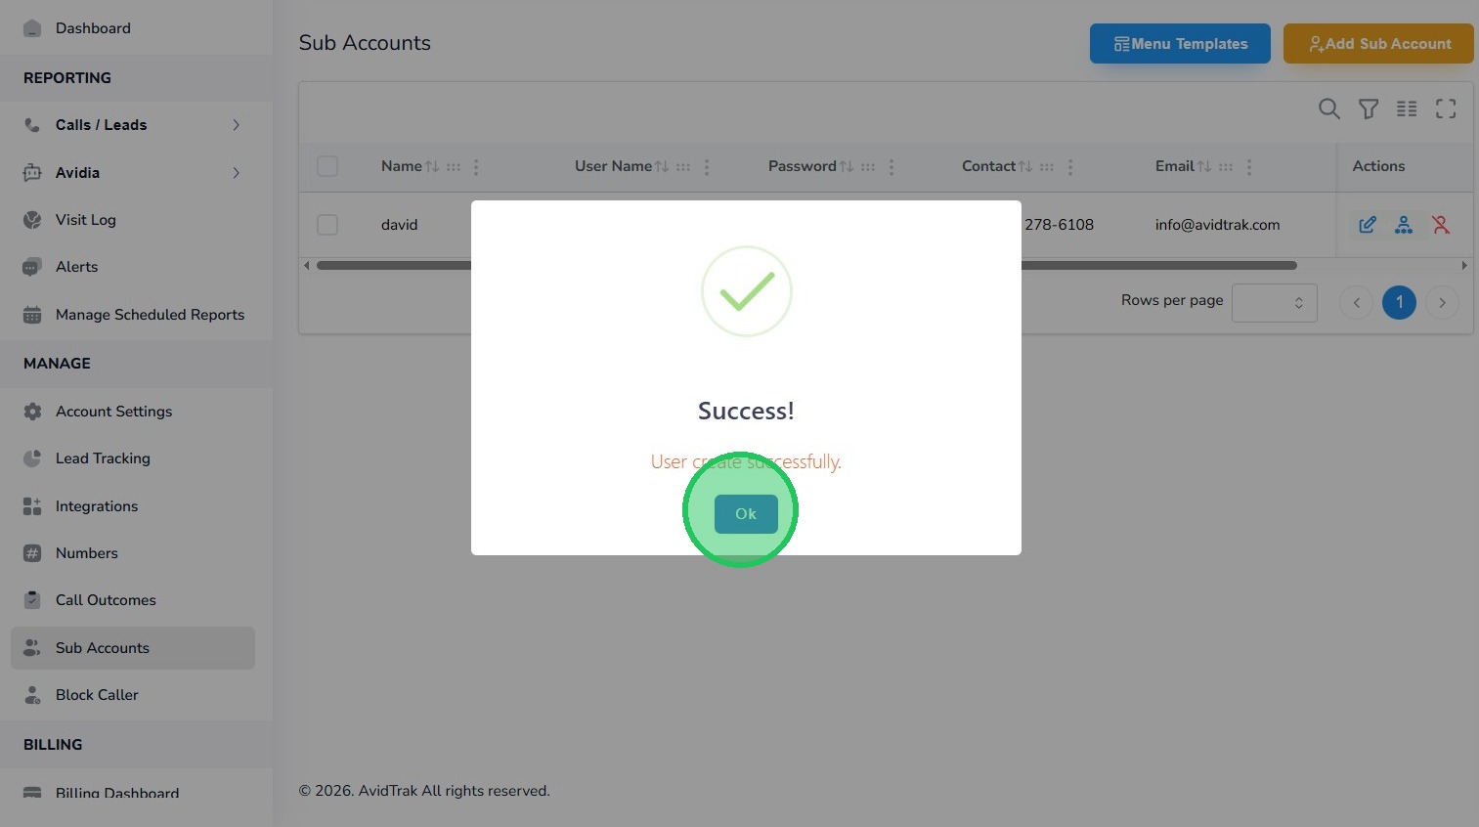Click the Lead Tracking pie icon

pyautogui.click(x=32, y=458)
